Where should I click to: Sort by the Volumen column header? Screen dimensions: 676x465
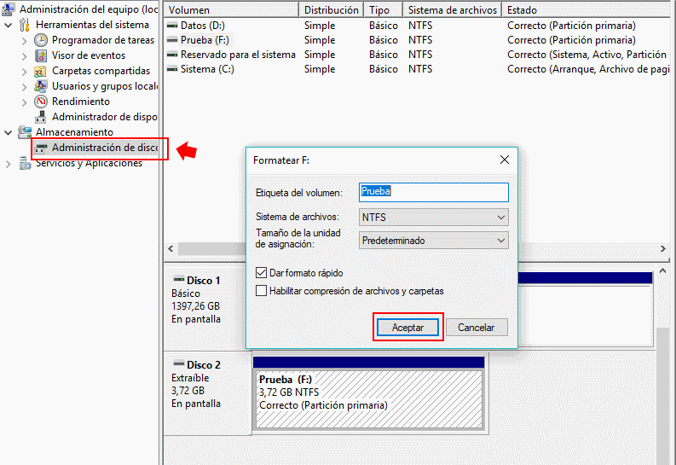(x=230, y=10)
